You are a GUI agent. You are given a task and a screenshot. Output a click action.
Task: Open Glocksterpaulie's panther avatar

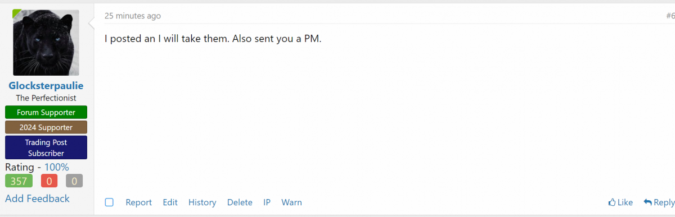point(46,43)
